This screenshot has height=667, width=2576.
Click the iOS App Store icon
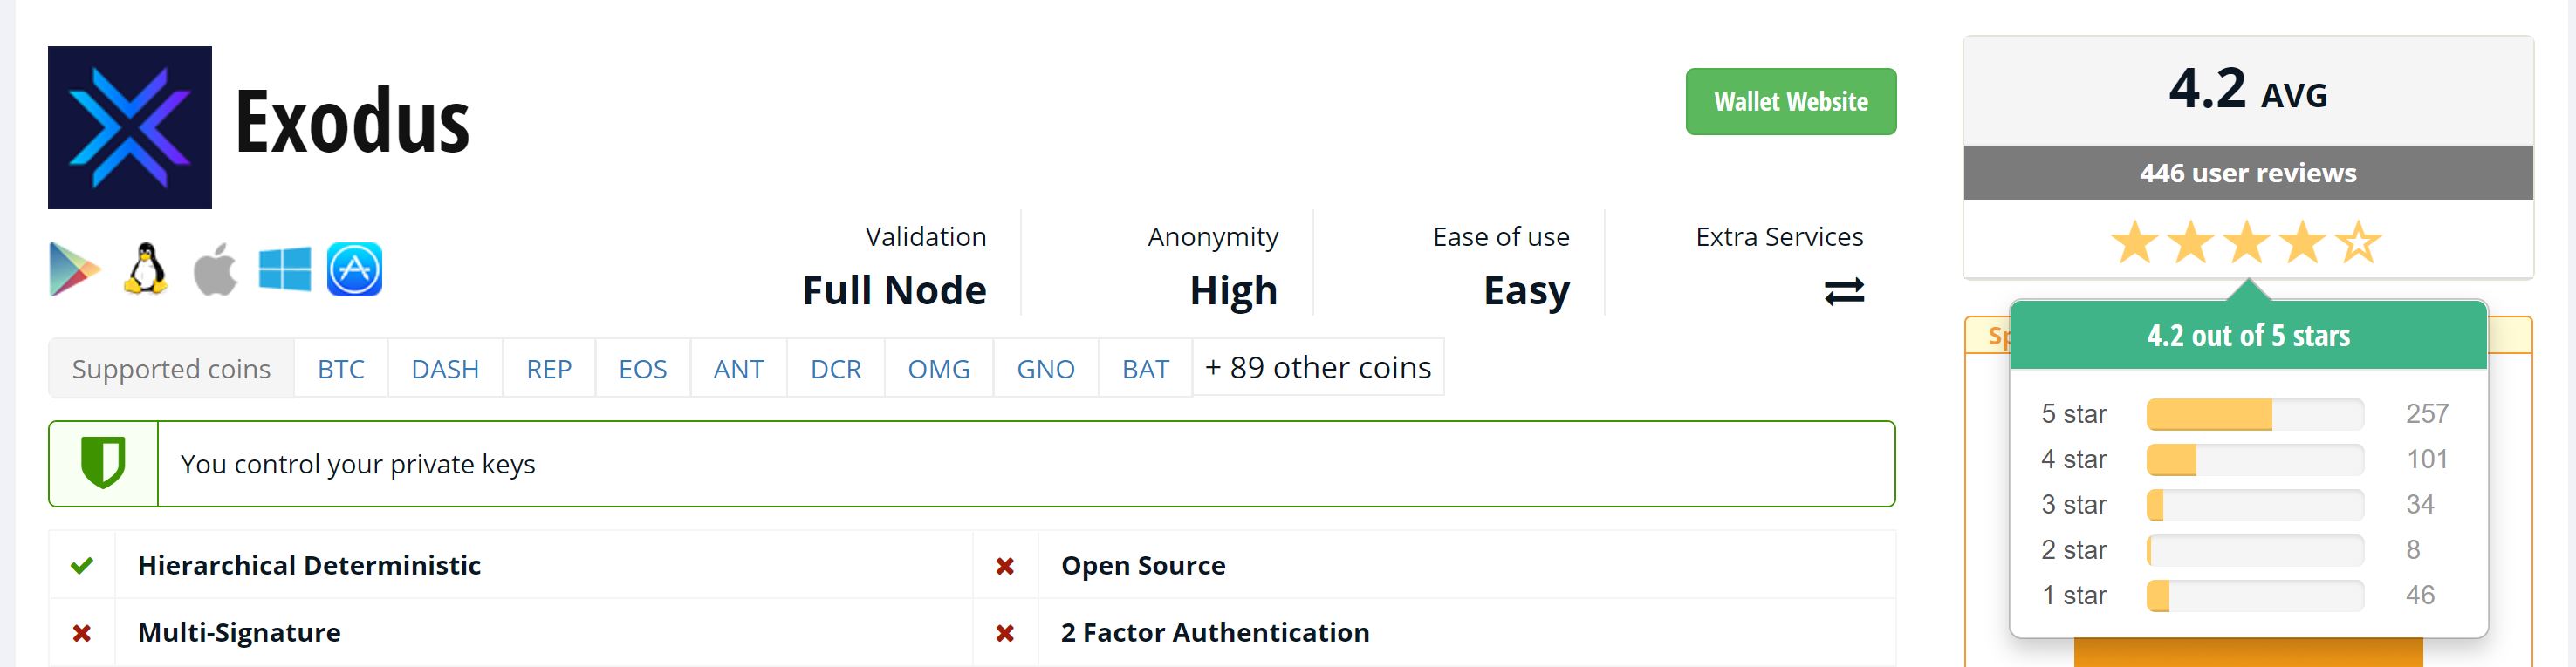point(355,269)
